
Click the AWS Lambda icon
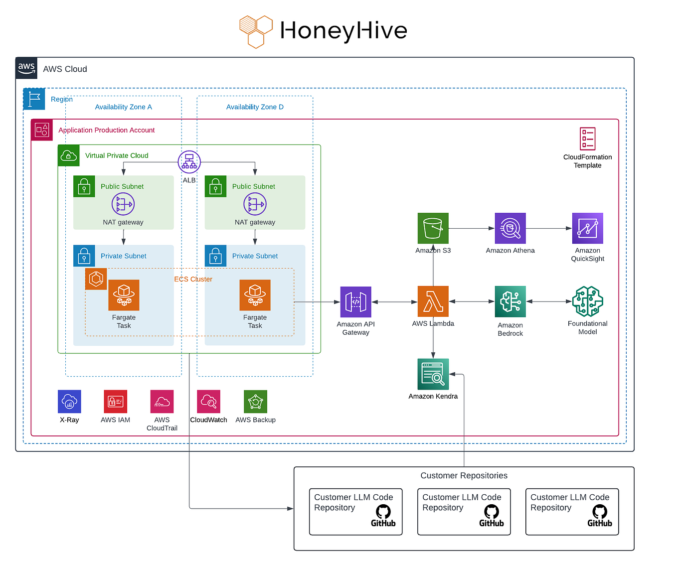[x=433, y=302]
